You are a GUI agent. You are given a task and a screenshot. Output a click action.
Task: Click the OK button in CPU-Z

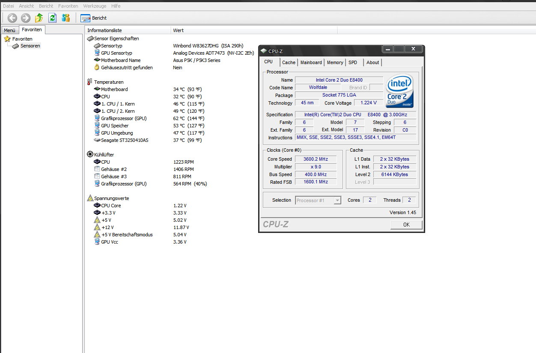406,224
